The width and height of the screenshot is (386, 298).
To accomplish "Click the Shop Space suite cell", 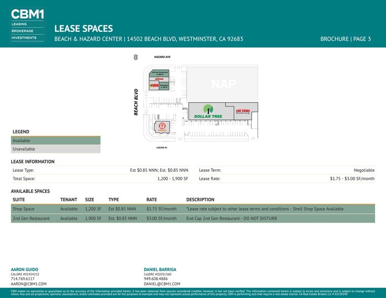I will 23,209.
